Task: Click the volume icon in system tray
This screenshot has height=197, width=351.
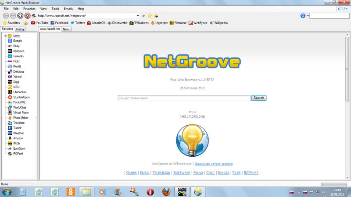Action: pos(324,192)
